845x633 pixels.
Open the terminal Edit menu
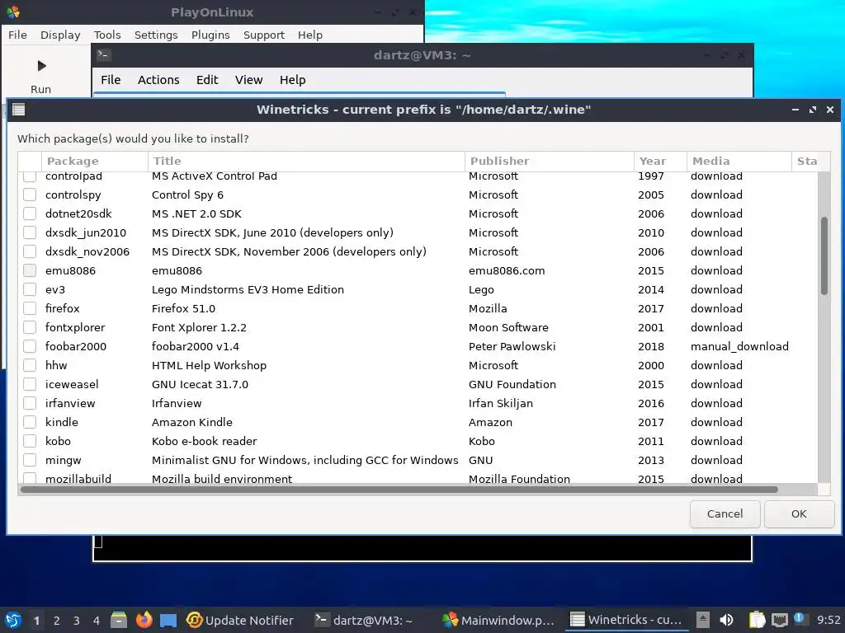click(x=207, y=80)
